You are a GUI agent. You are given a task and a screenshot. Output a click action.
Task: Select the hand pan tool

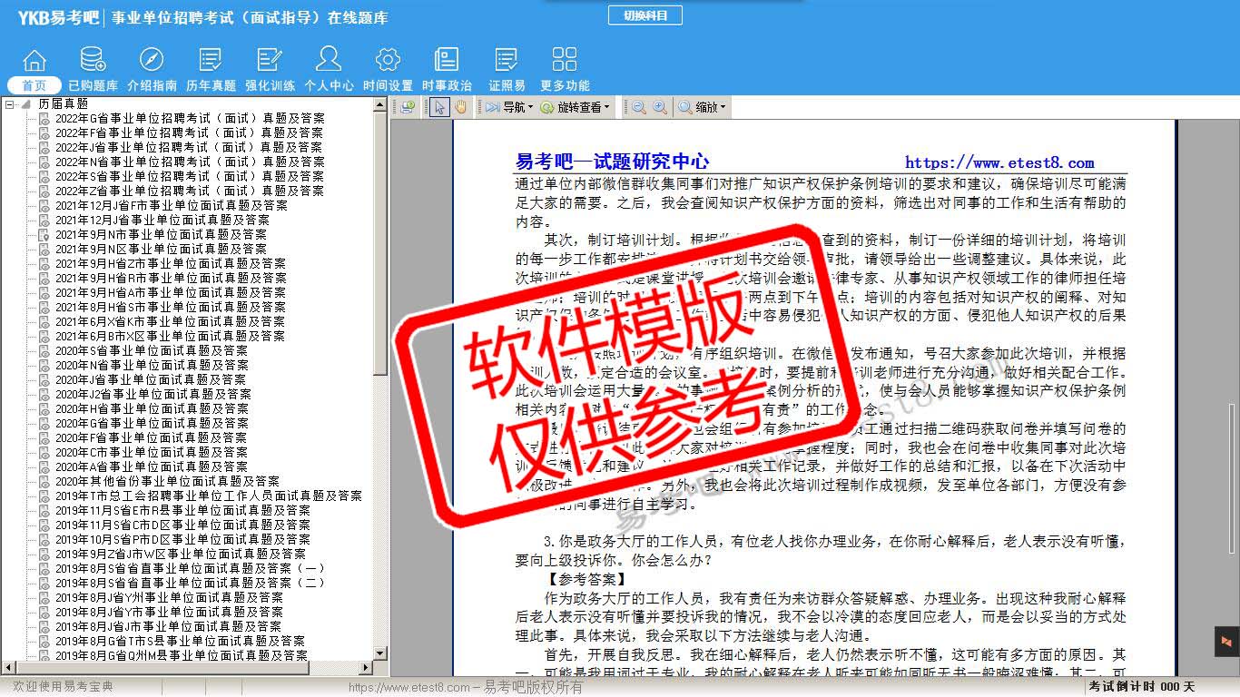click(x=460, y=107)
